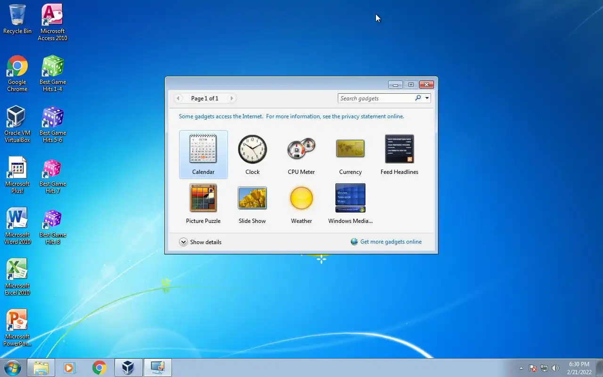Open search options dropdown arrow
Screen dimensions: 603x377
(427, 98)
